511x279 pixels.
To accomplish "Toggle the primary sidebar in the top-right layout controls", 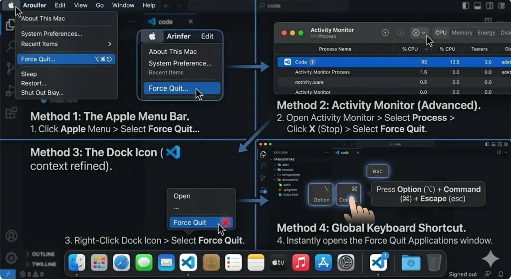I will pyautogui.click(x=466, y=5).
